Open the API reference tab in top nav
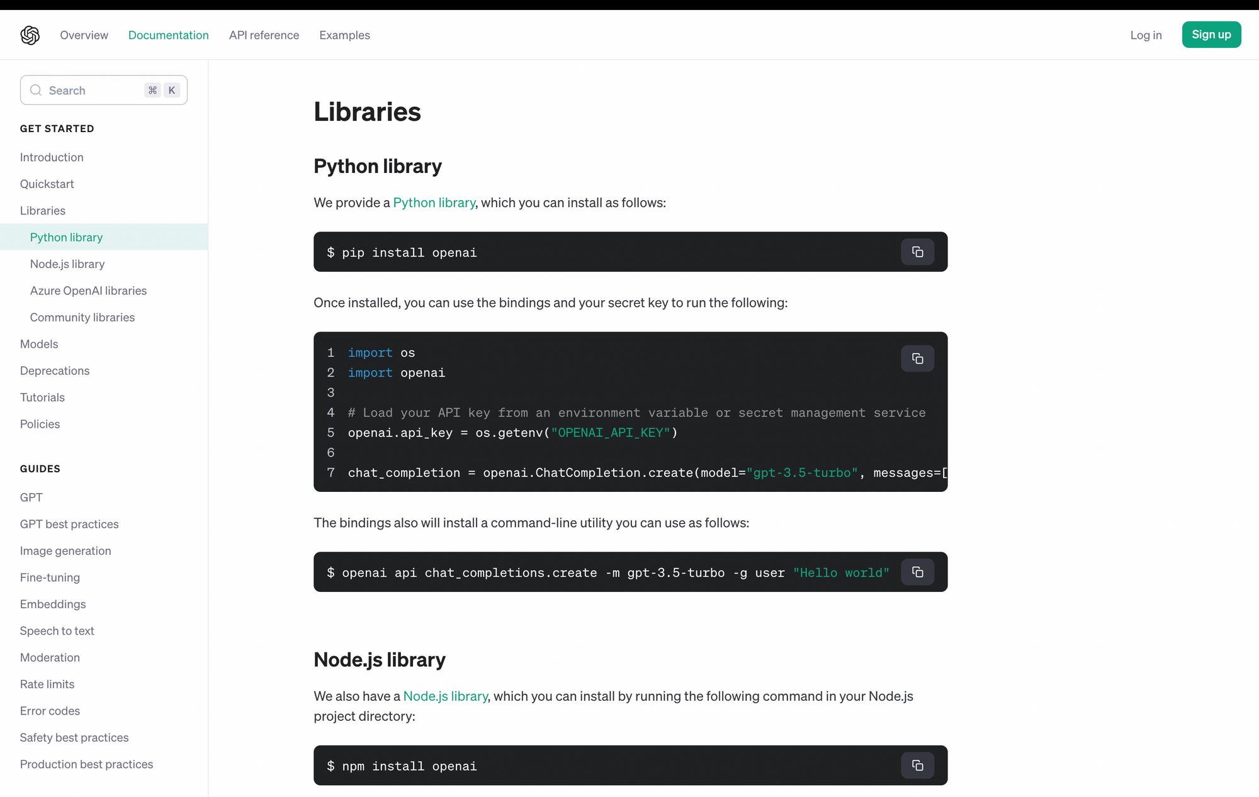This screenshot has width=1259, height=797. pos(264,35)
